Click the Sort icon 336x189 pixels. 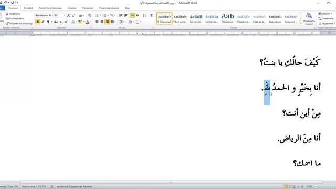(144, 15)
